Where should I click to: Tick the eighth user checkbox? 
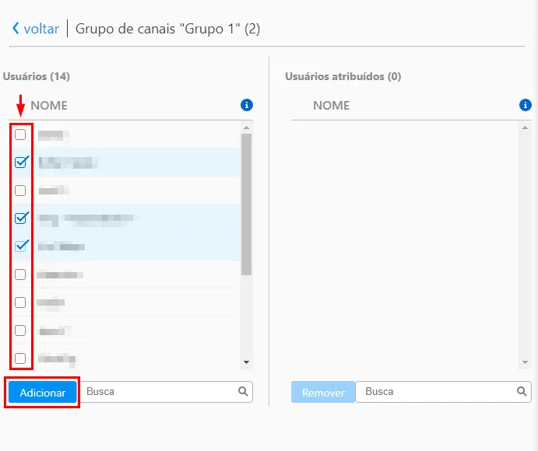click(x=20, y=330)
